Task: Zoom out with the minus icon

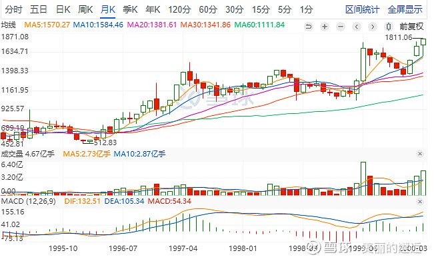Action: point(341,27)
